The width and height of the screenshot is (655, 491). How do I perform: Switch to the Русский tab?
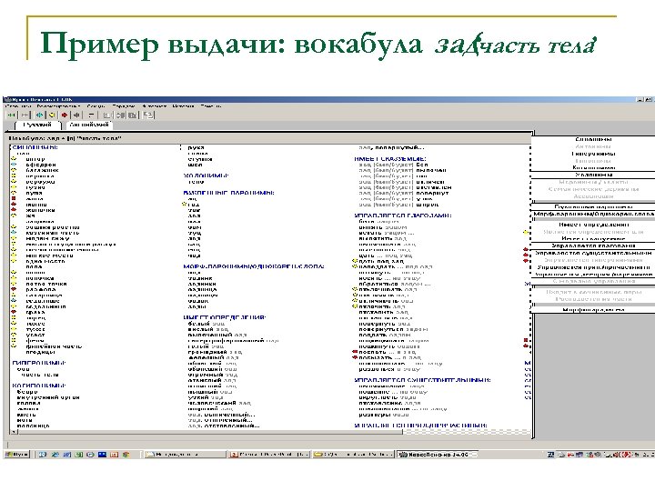tap(37, 125)
